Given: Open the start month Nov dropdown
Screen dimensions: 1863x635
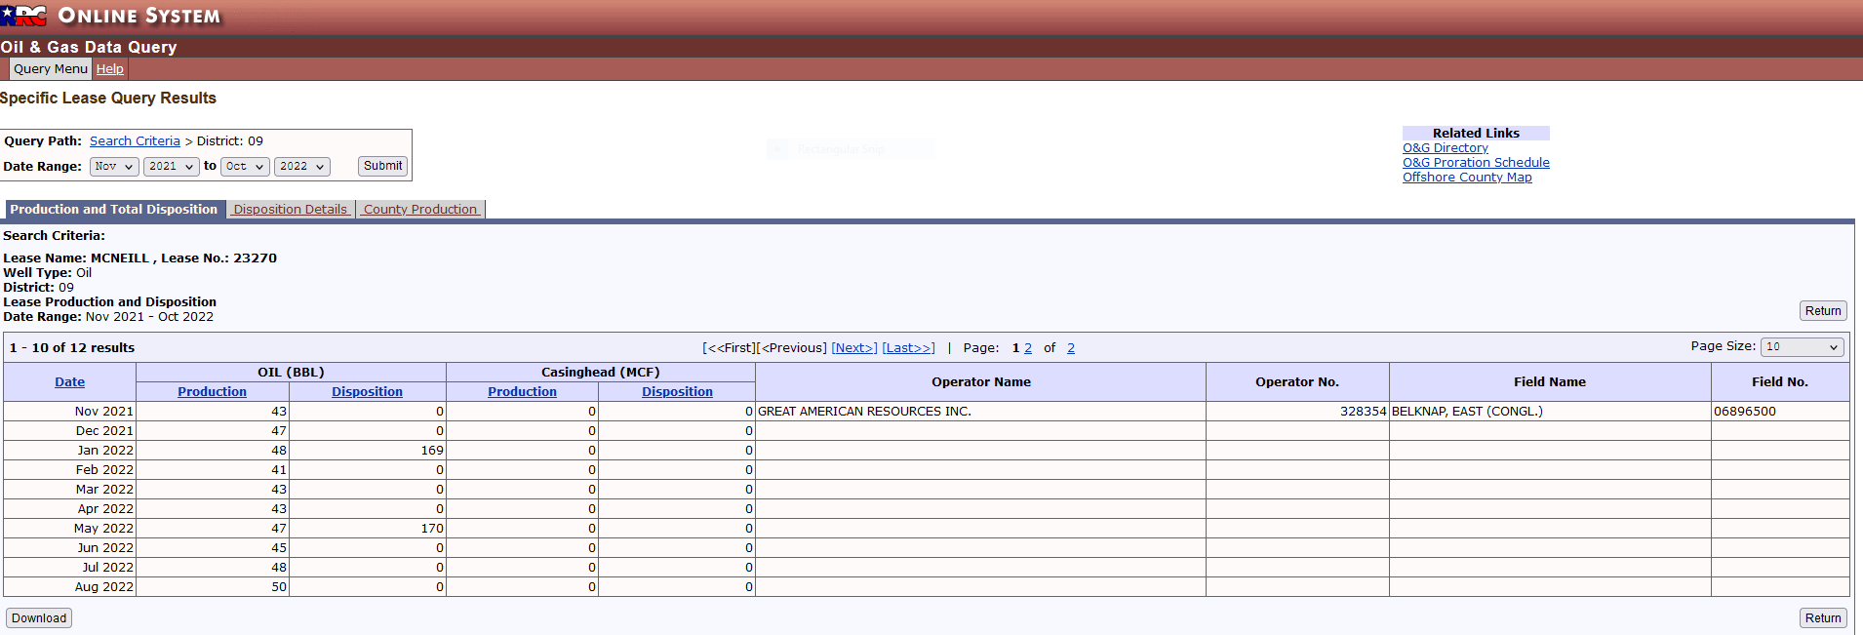Looking at the screenshot, I should click(114, 167).
